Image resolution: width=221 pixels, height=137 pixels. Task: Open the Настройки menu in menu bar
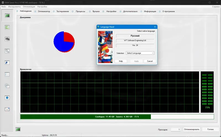[x=42, y=7]
